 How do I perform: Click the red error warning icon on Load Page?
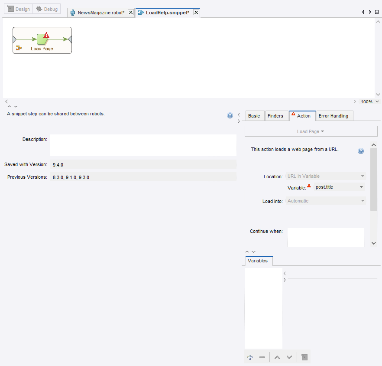pos(45,36)
